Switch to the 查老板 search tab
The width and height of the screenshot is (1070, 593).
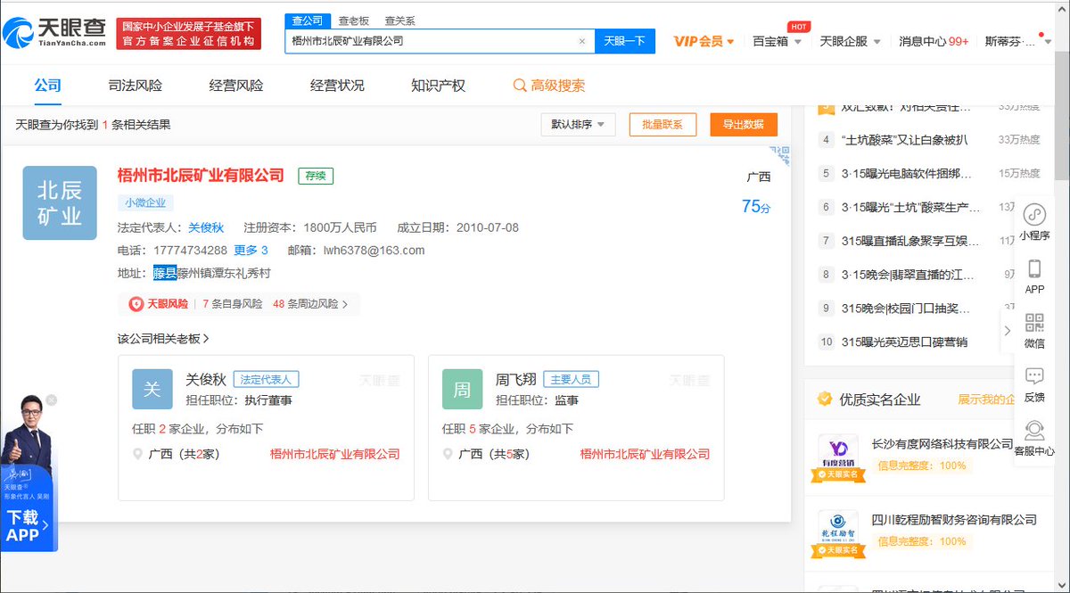(353, 21)
